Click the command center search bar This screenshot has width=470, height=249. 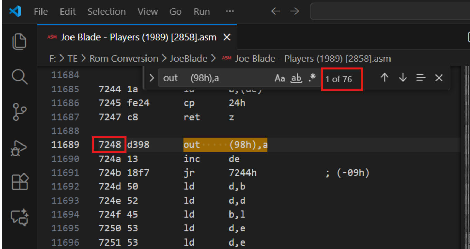click(390, 11)
